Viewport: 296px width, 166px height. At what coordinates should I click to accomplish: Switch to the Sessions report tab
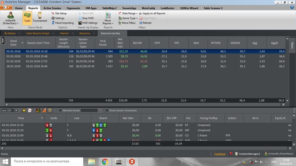point(85,33)
